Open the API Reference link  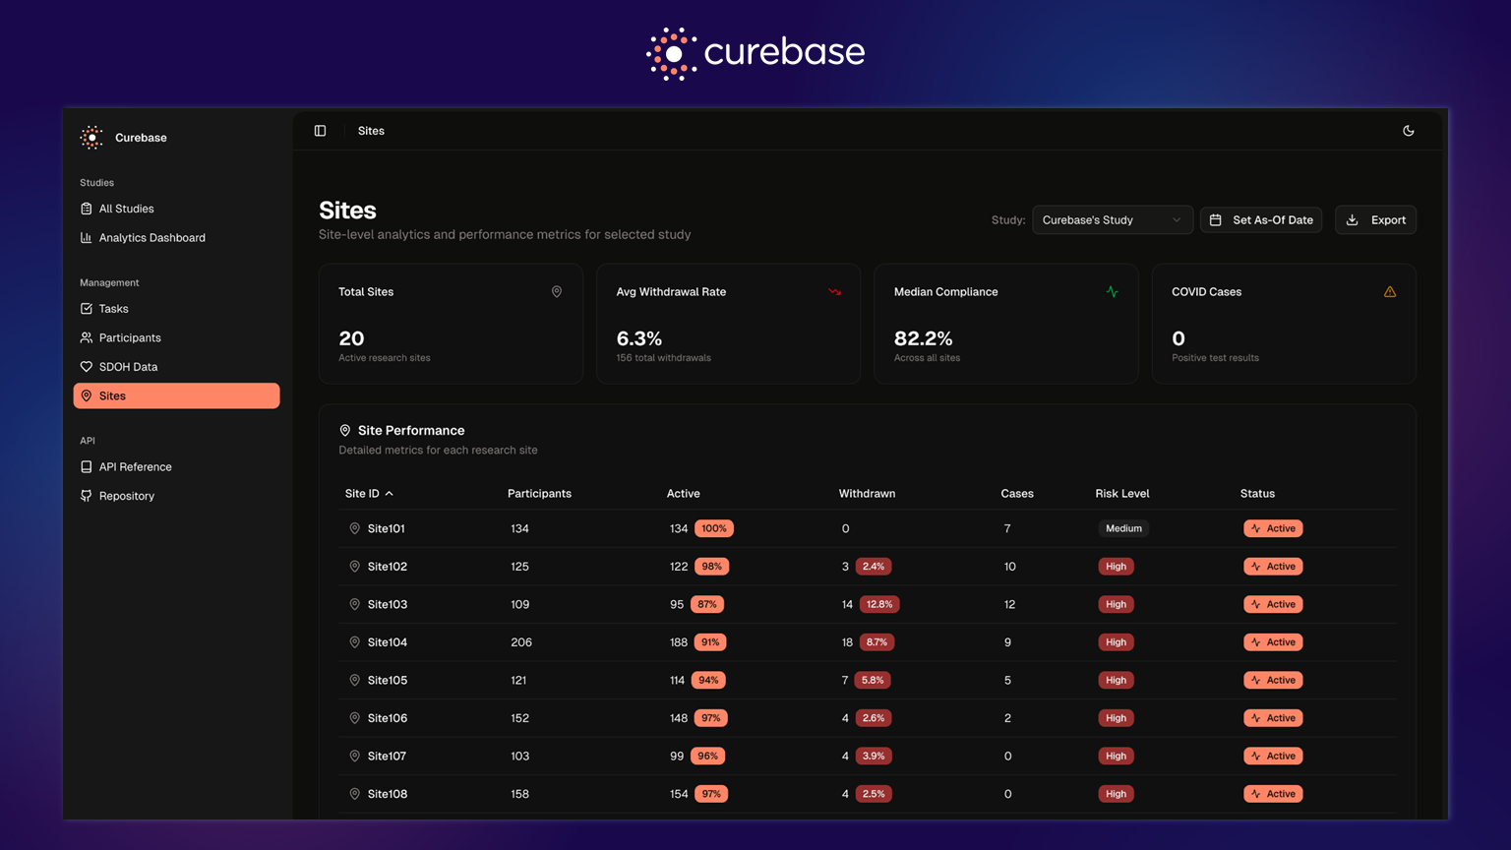135,467
